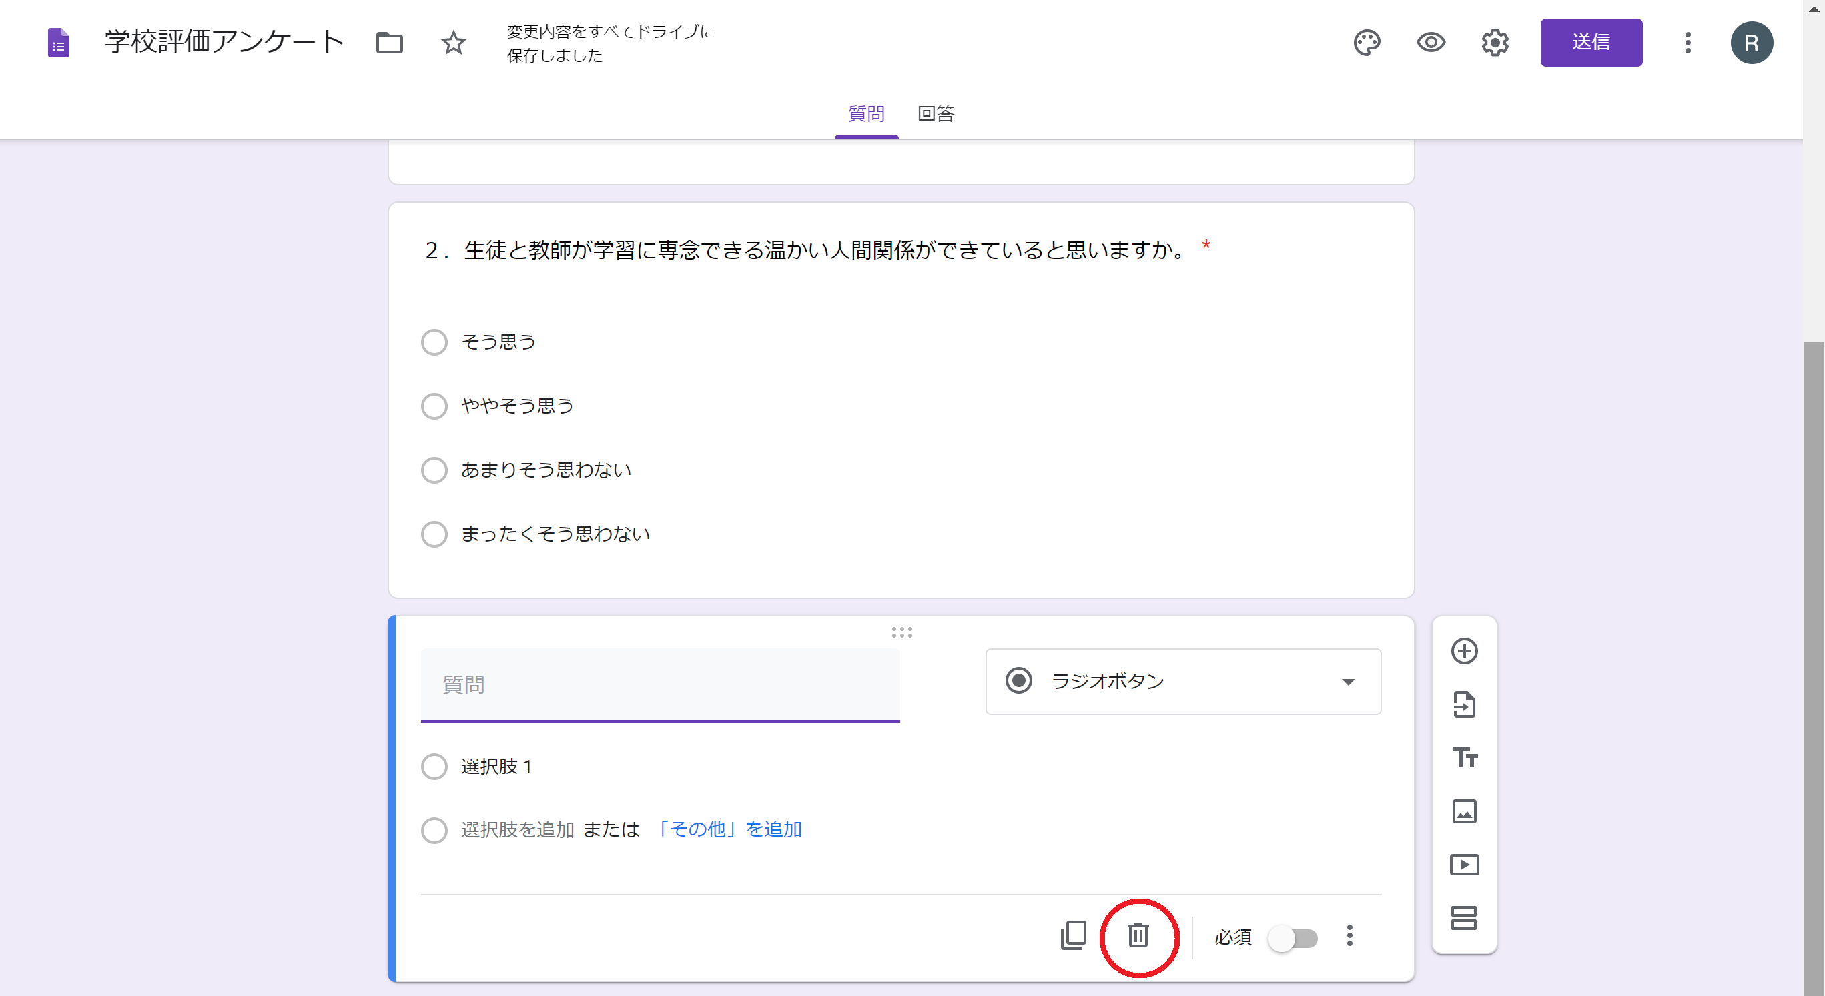Screen dimensions: 1825x996
Task: Click the 送信 button
Action: [1591, 43]
